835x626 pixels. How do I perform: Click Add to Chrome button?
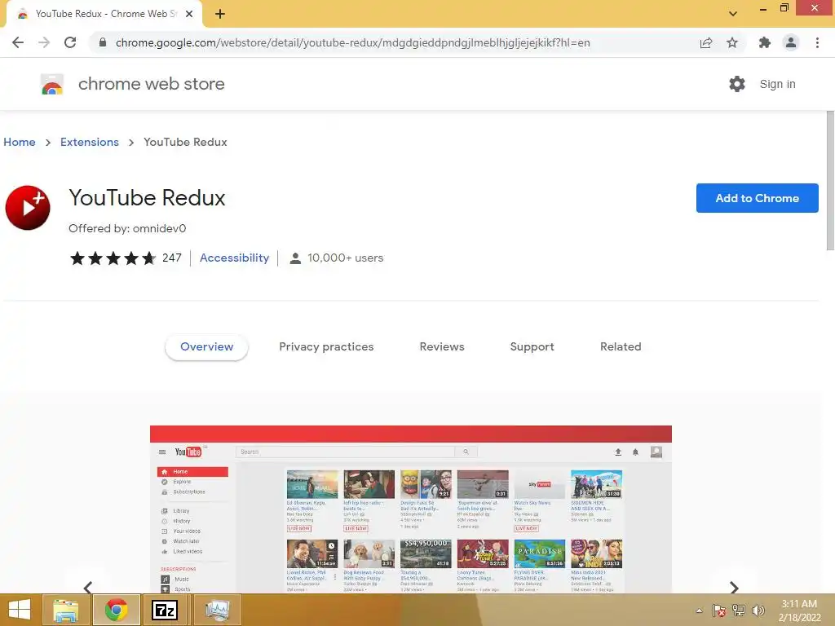point(758,198)
